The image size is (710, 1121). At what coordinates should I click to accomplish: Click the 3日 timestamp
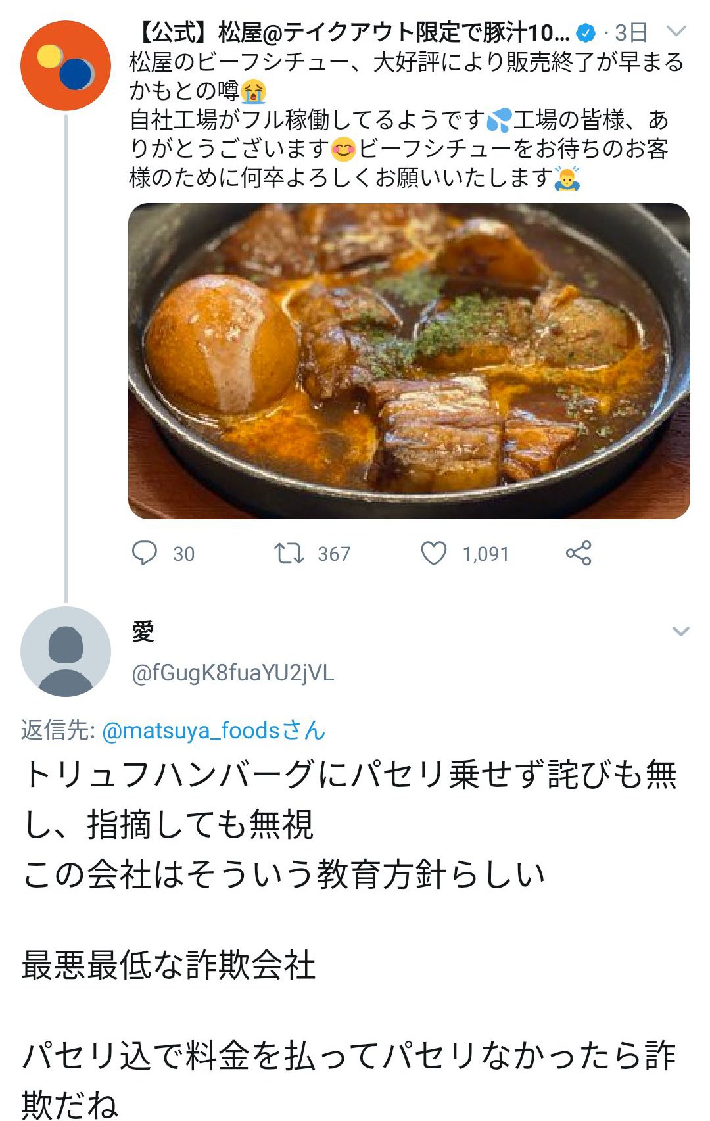point(631,32)
